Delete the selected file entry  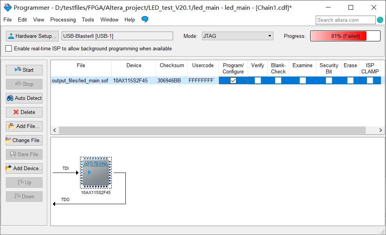pyautogui.click(x=24, y=112)
